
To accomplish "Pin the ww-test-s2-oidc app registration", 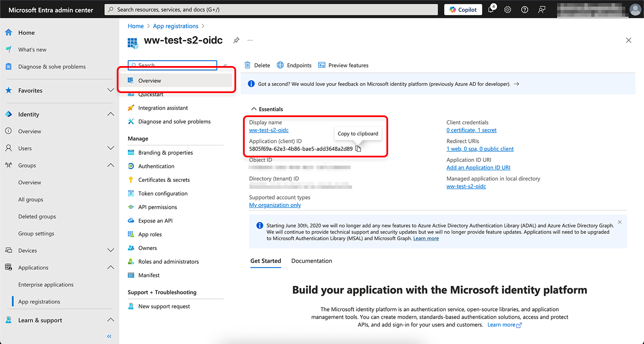I will tap(236, 40).
